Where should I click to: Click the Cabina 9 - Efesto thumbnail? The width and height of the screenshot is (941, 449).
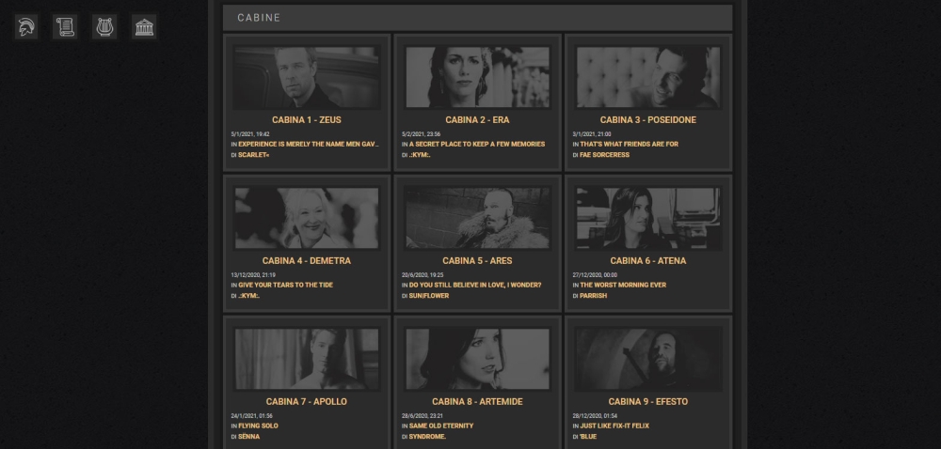(648, 359)
